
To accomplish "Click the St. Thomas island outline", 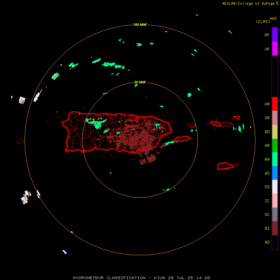I will pyautogui.click(x=216, y=124).
